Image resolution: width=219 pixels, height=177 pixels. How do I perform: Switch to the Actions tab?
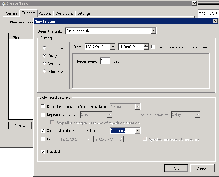[45, 13]
